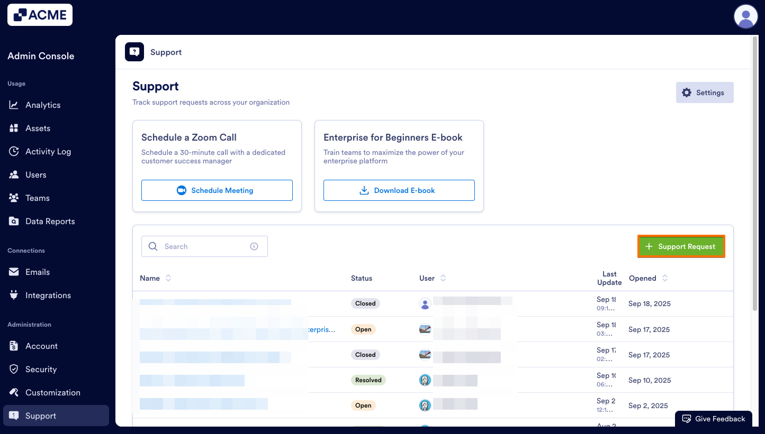Open the Assets section from the sidebar
Screen dimensions: 765x434
(x=14, y=128)
